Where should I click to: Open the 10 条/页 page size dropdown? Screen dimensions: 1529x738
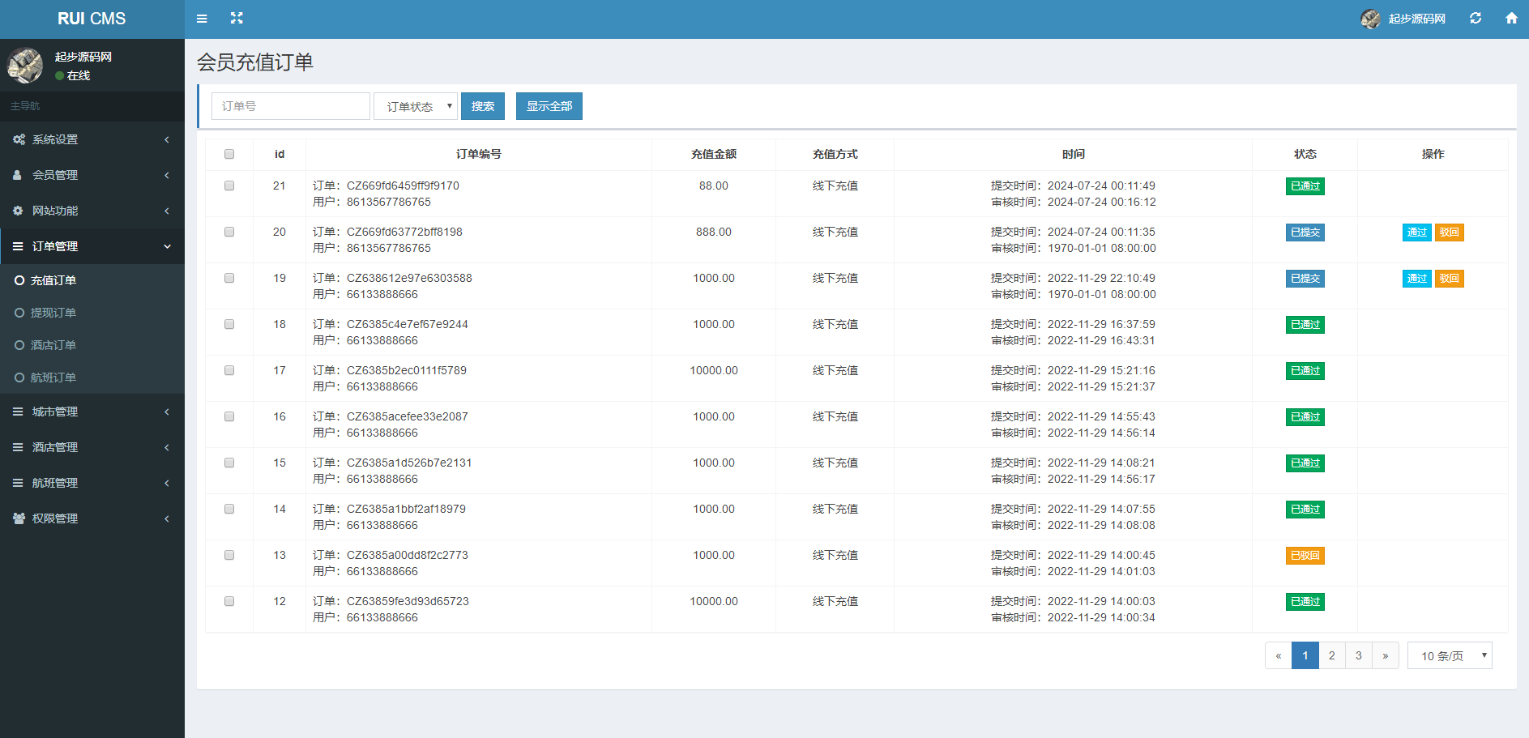(1450, 655)
